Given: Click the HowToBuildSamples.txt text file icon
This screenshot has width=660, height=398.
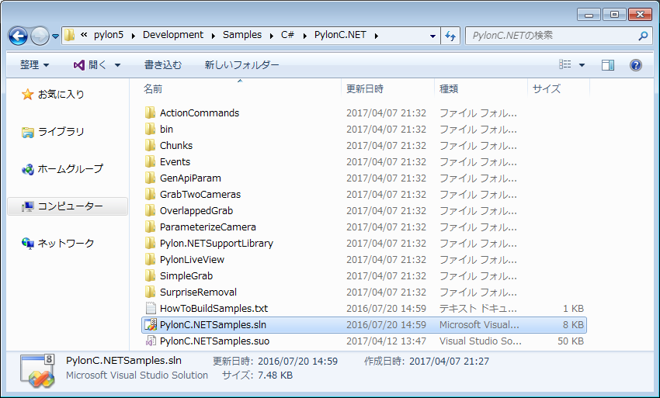Looking at the screenshot, I should point(151,308).
